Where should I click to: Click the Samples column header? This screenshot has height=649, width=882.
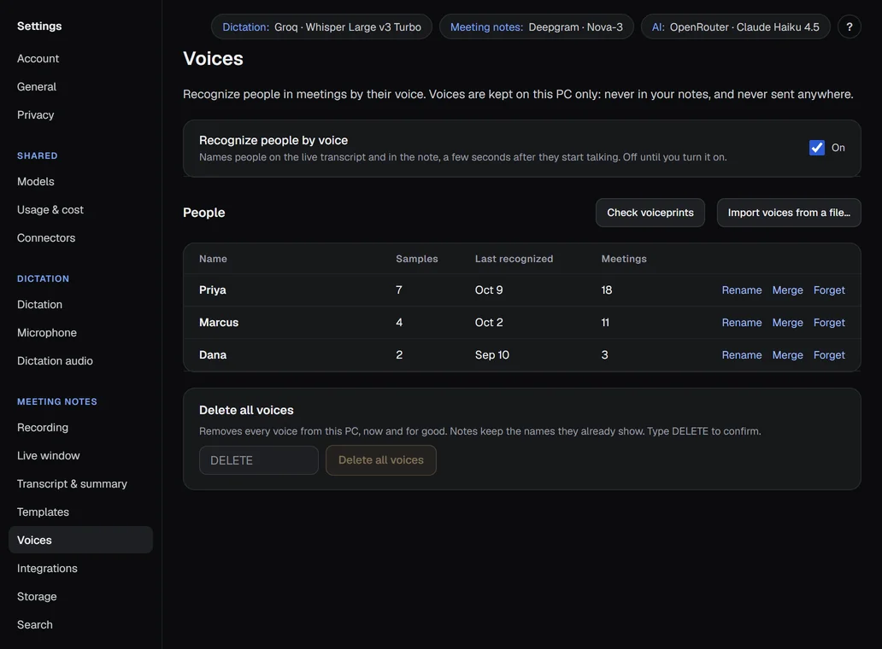click(x=417, y=259)
